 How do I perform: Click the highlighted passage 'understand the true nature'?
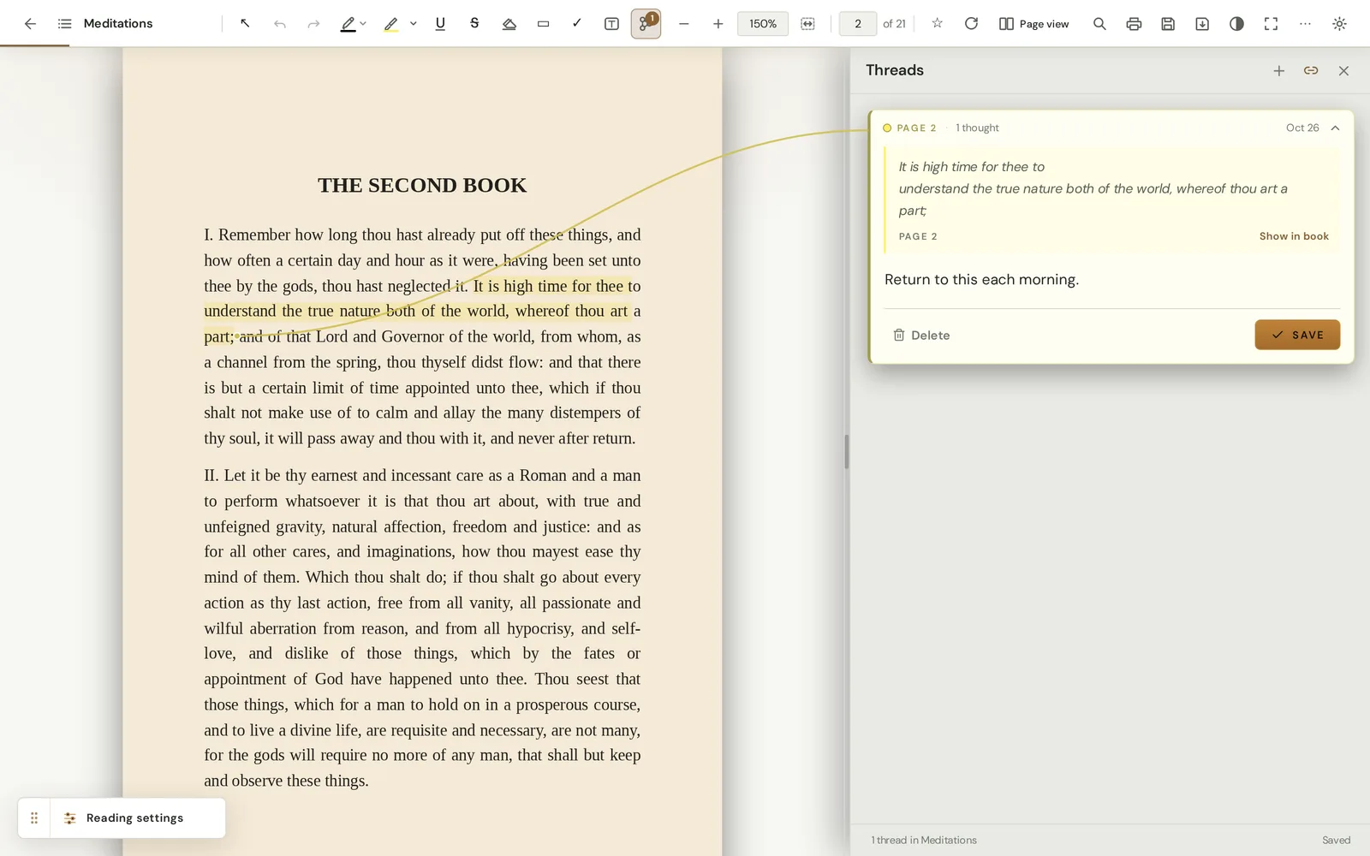(292, 311)
